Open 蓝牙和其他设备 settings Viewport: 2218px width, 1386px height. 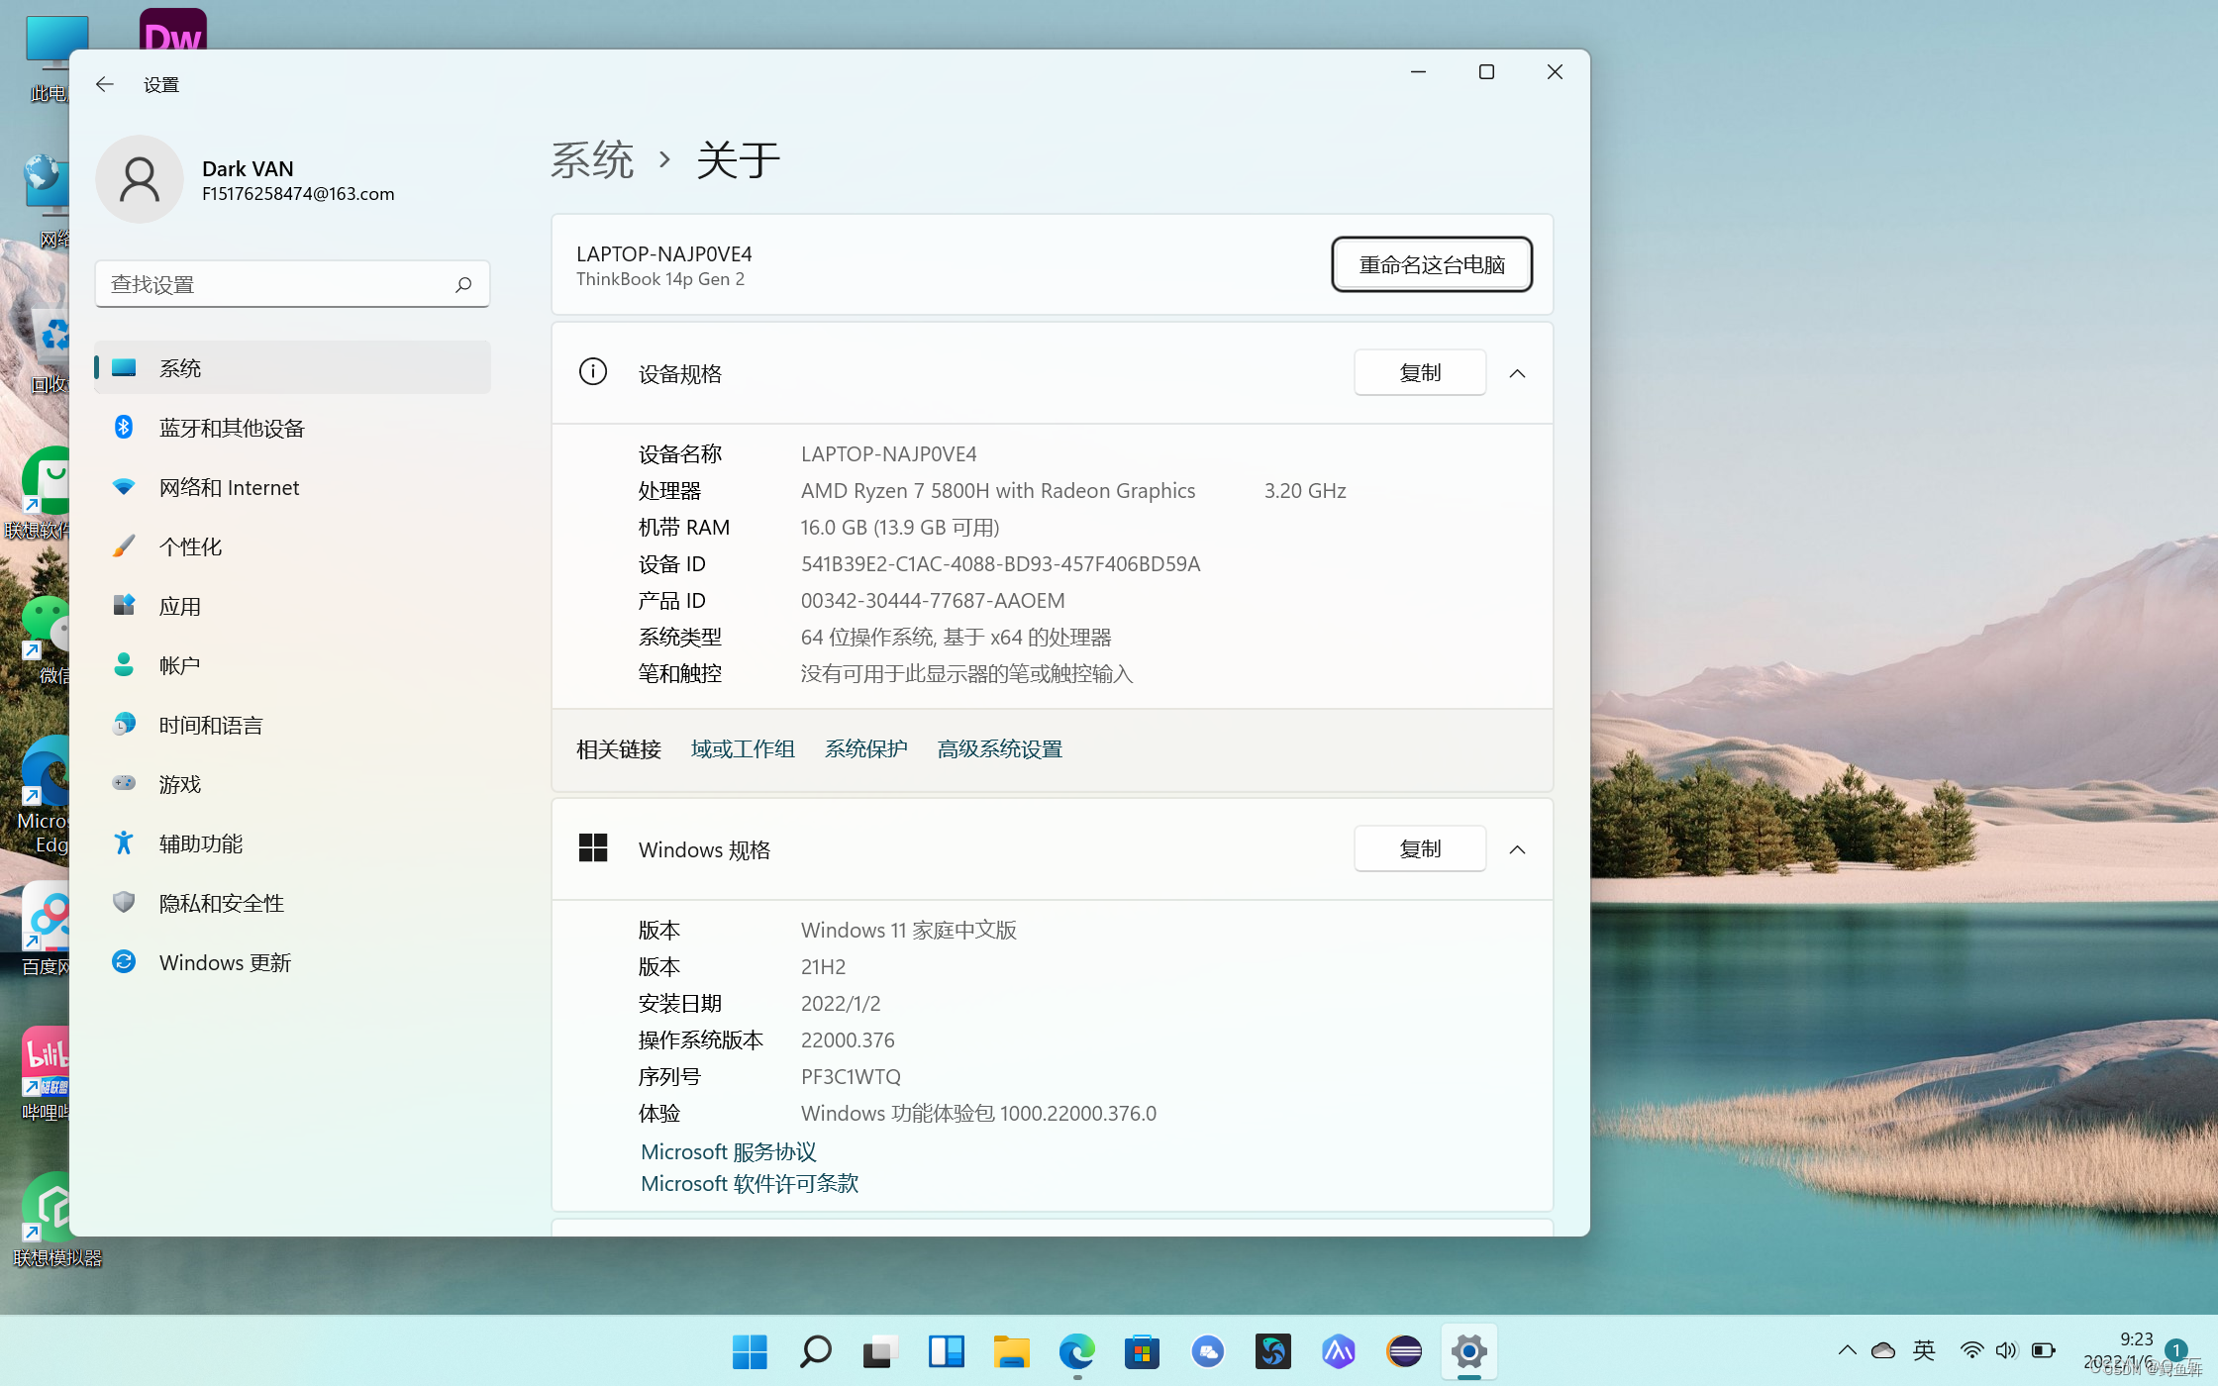click(292, 428)
